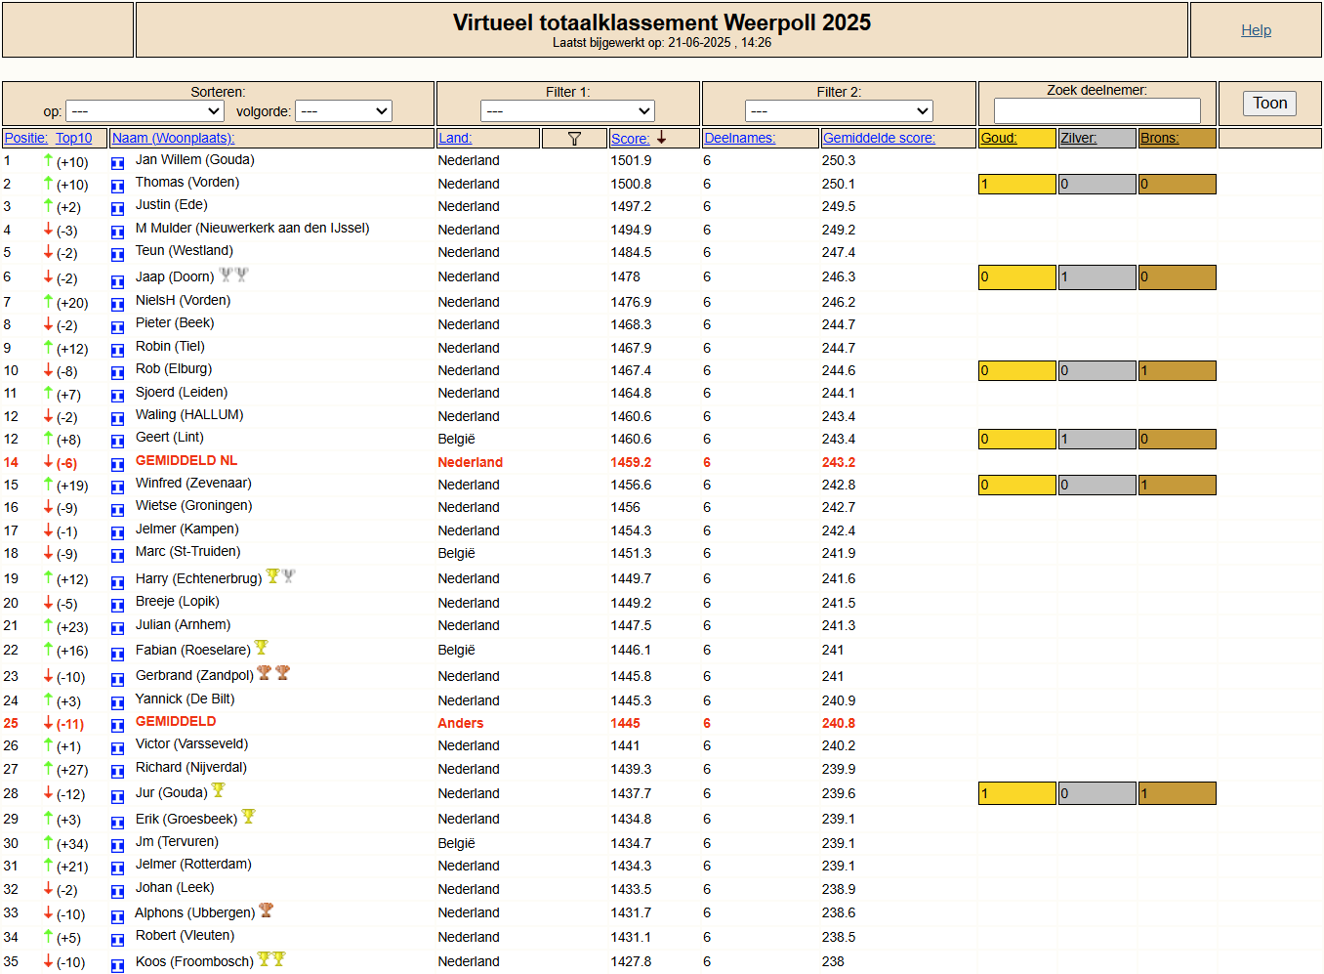
Task: Open the 'volgorde' sort order dropdown
Action: 344,111
